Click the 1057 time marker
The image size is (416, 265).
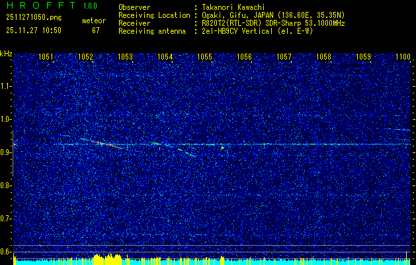[x=284, y=57]
